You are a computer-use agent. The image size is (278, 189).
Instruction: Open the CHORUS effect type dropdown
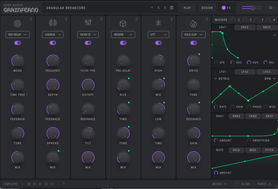point(53,35)
